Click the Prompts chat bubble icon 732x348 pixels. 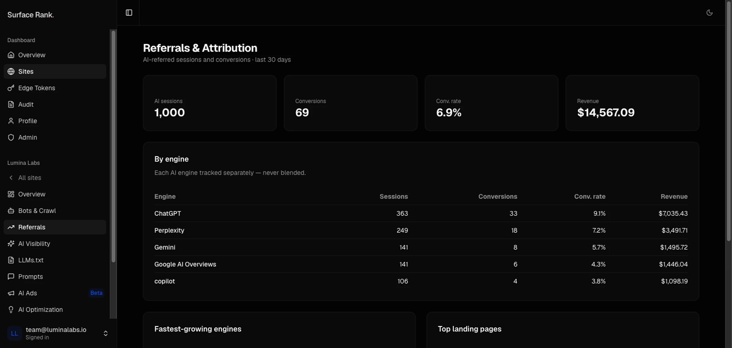11,277
